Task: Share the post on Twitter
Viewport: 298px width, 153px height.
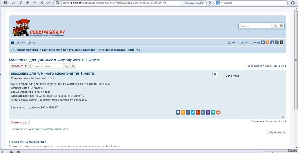Action: click(193, 112)
